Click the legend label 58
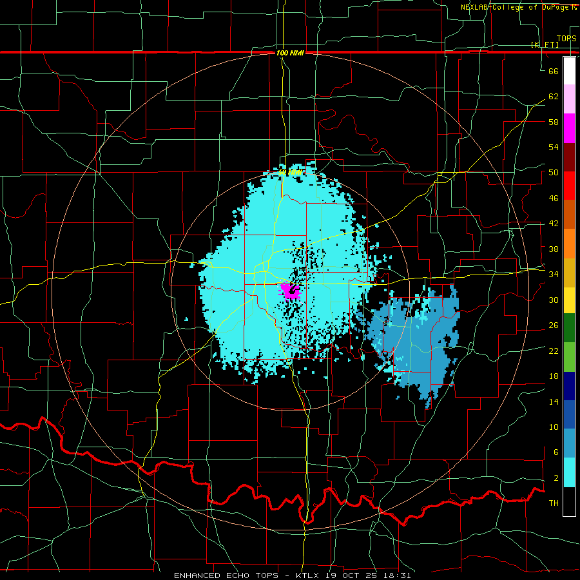Image resolution: width=580 pixels, height=580 pixels. [554, 122]
